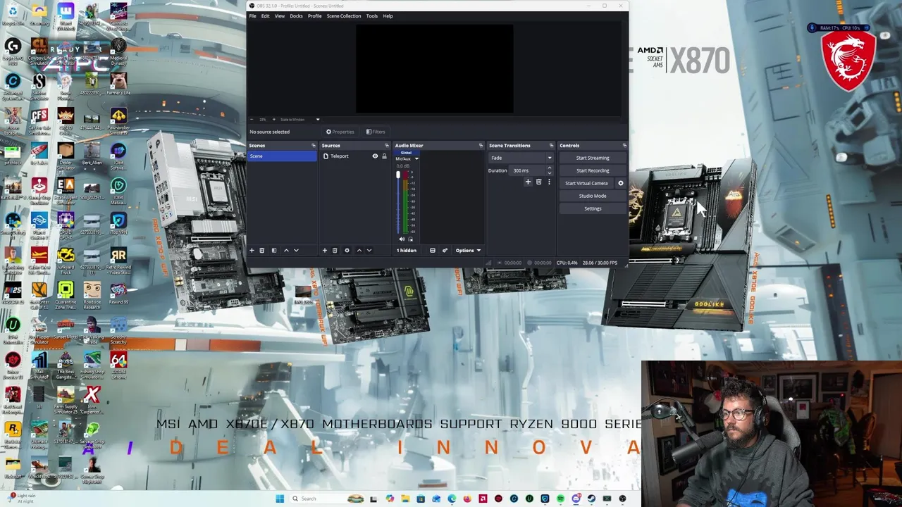Add a new source with plus icon

(x=325, y=250)
